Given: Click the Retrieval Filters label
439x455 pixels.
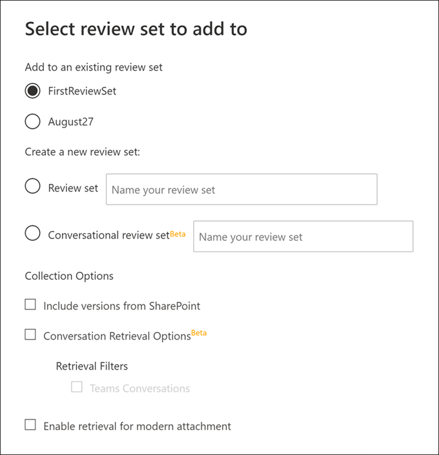Looking at the screenshot, I should [x=92, y=366].
